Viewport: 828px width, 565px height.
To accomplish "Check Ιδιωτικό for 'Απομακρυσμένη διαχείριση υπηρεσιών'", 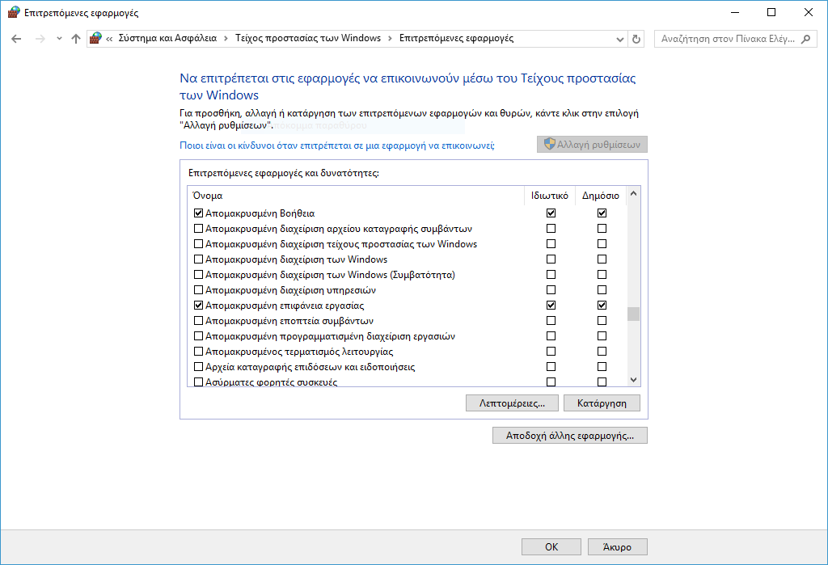I will (x=551, y=290).
